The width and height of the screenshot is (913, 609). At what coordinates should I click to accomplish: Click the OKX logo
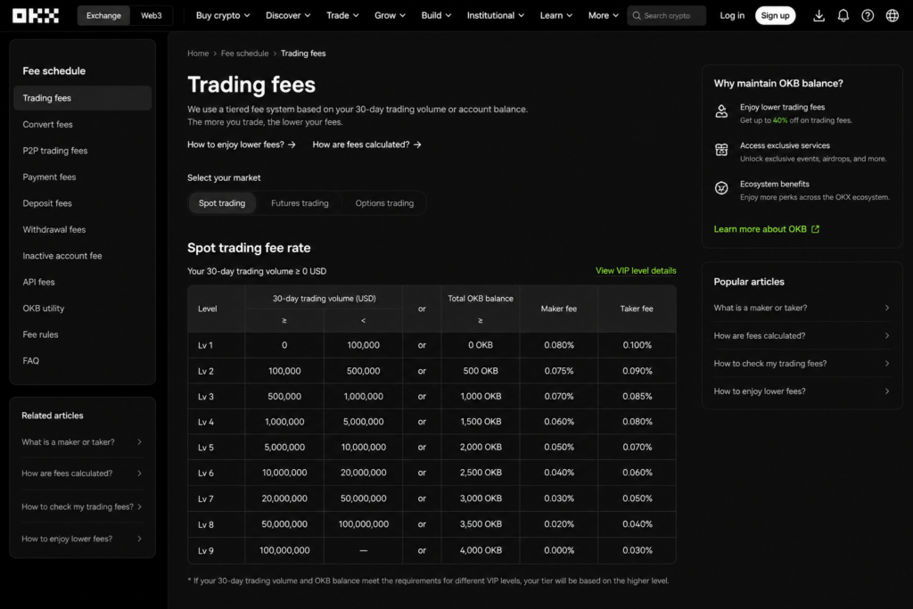(36, 16)
